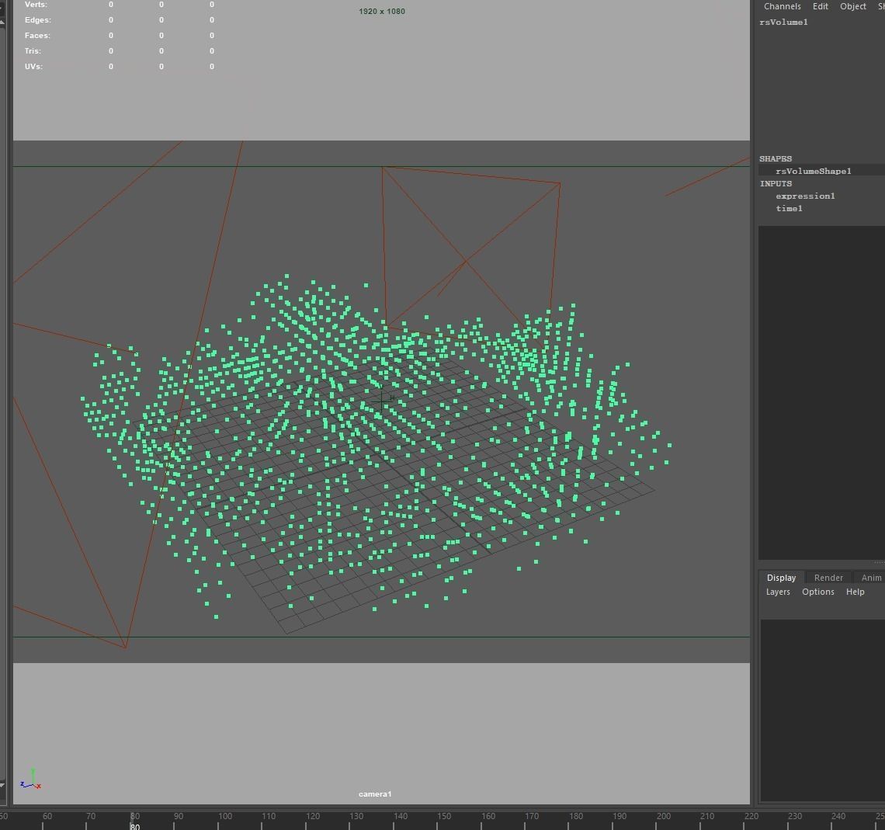Click the Tris heads-up display label
This screenshot has width=885, height=830.
click(x=33, y=50)
